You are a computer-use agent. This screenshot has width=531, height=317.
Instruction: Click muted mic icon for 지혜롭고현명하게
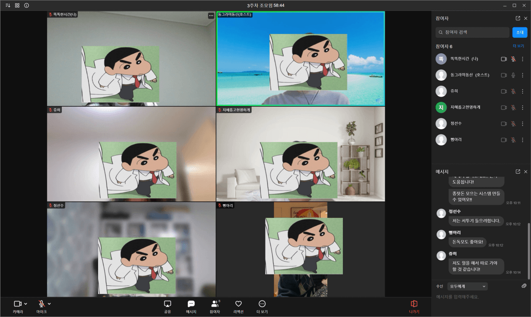514,108
